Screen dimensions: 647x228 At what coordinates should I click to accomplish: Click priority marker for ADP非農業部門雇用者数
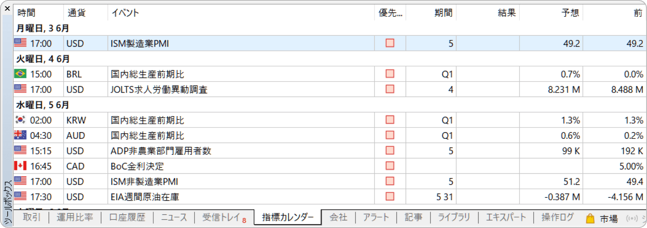tap(390, 151)
